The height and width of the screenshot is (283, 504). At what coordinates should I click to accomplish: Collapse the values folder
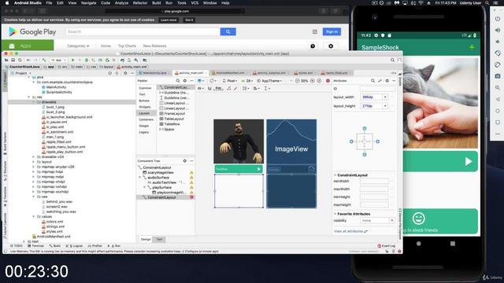point(33,217)
